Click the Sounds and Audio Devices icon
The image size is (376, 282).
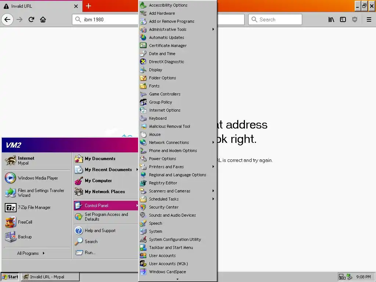tap(143, 215)
